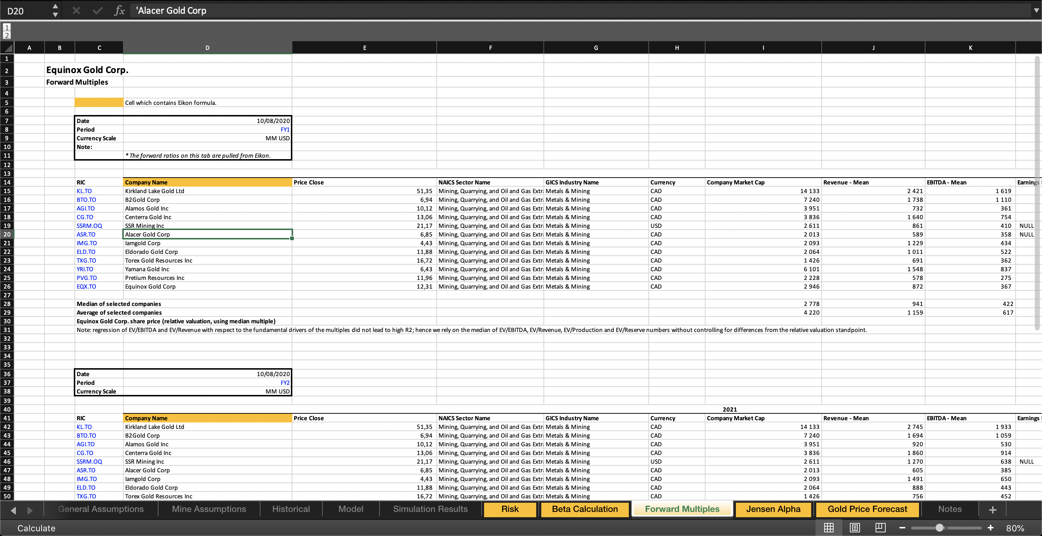Select column E header

point(364,48)
